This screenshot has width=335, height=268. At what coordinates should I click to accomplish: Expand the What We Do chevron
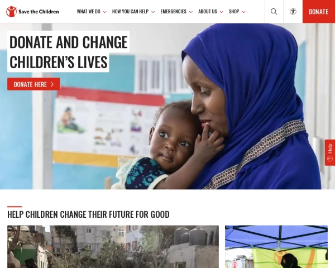point(105,12)
